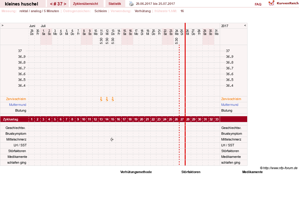Screen dimensions: 299x202
Task: Click the date header 15. Sa
Action: 125,32
